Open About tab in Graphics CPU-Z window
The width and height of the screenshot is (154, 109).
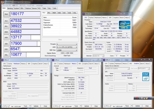(x=148, y=64)
